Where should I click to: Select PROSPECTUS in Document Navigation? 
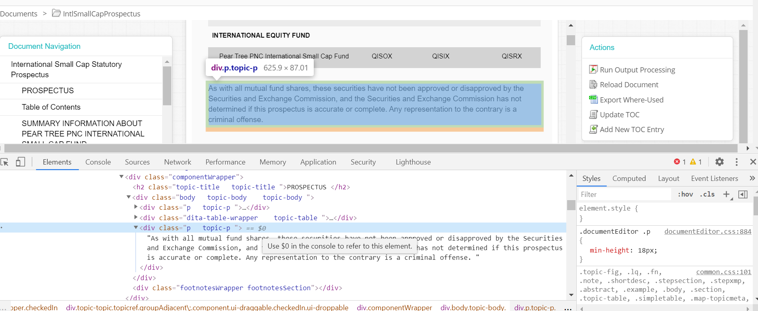48,90
